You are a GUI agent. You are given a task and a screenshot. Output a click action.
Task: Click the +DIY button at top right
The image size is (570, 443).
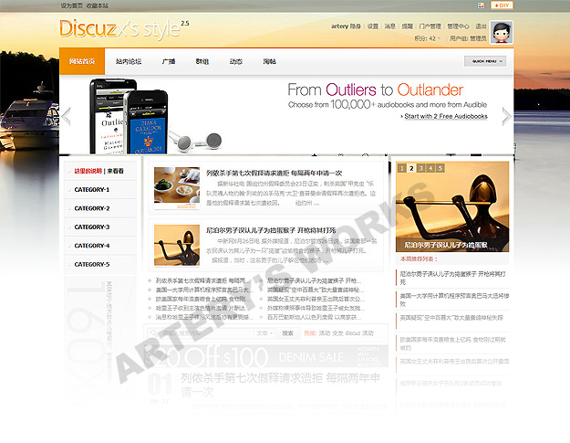pos(502,5)
